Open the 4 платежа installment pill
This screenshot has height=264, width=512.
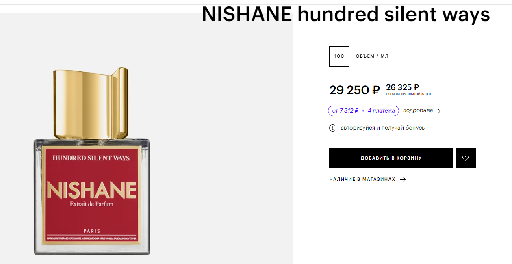[x=363, y=111]
